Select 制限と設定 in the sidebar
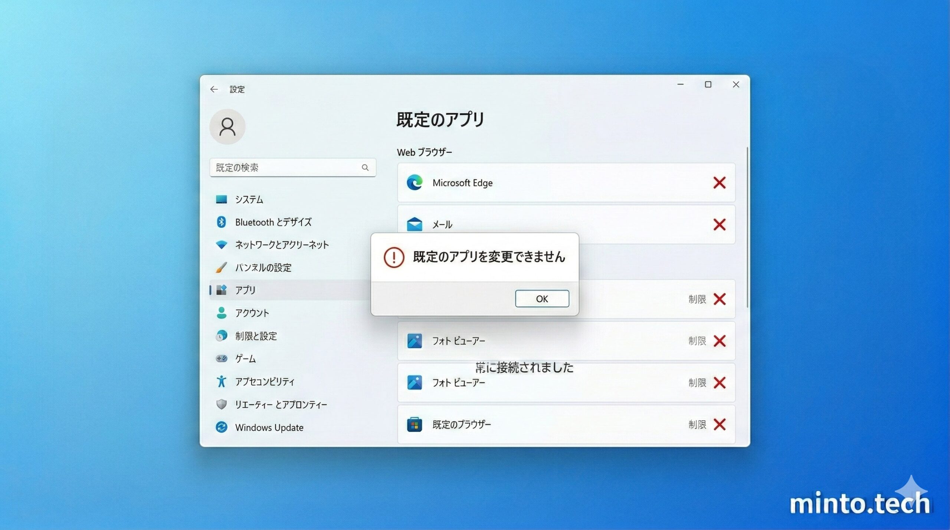950x530 pixels. point(221,336)
